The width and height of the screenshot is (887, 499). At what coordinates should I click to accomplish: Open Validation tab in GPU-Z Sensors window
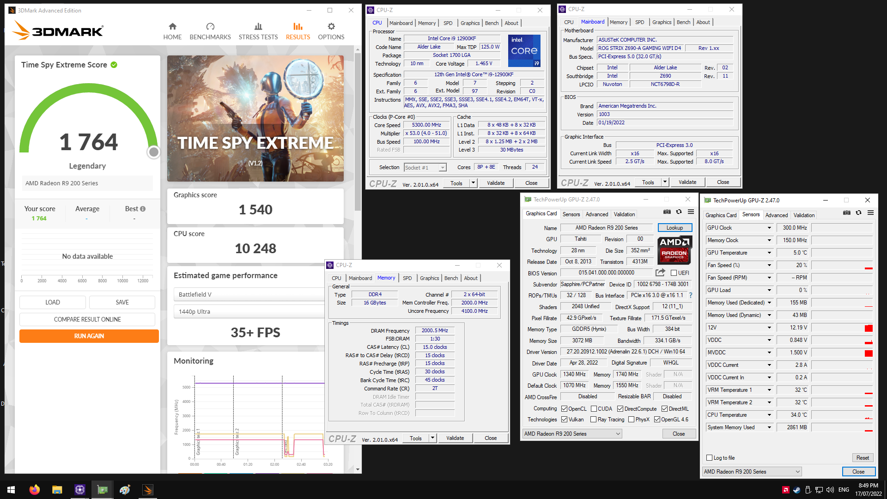804,215
